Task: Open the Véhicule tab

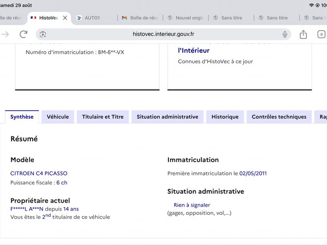Action: click(x=58, y=117)
